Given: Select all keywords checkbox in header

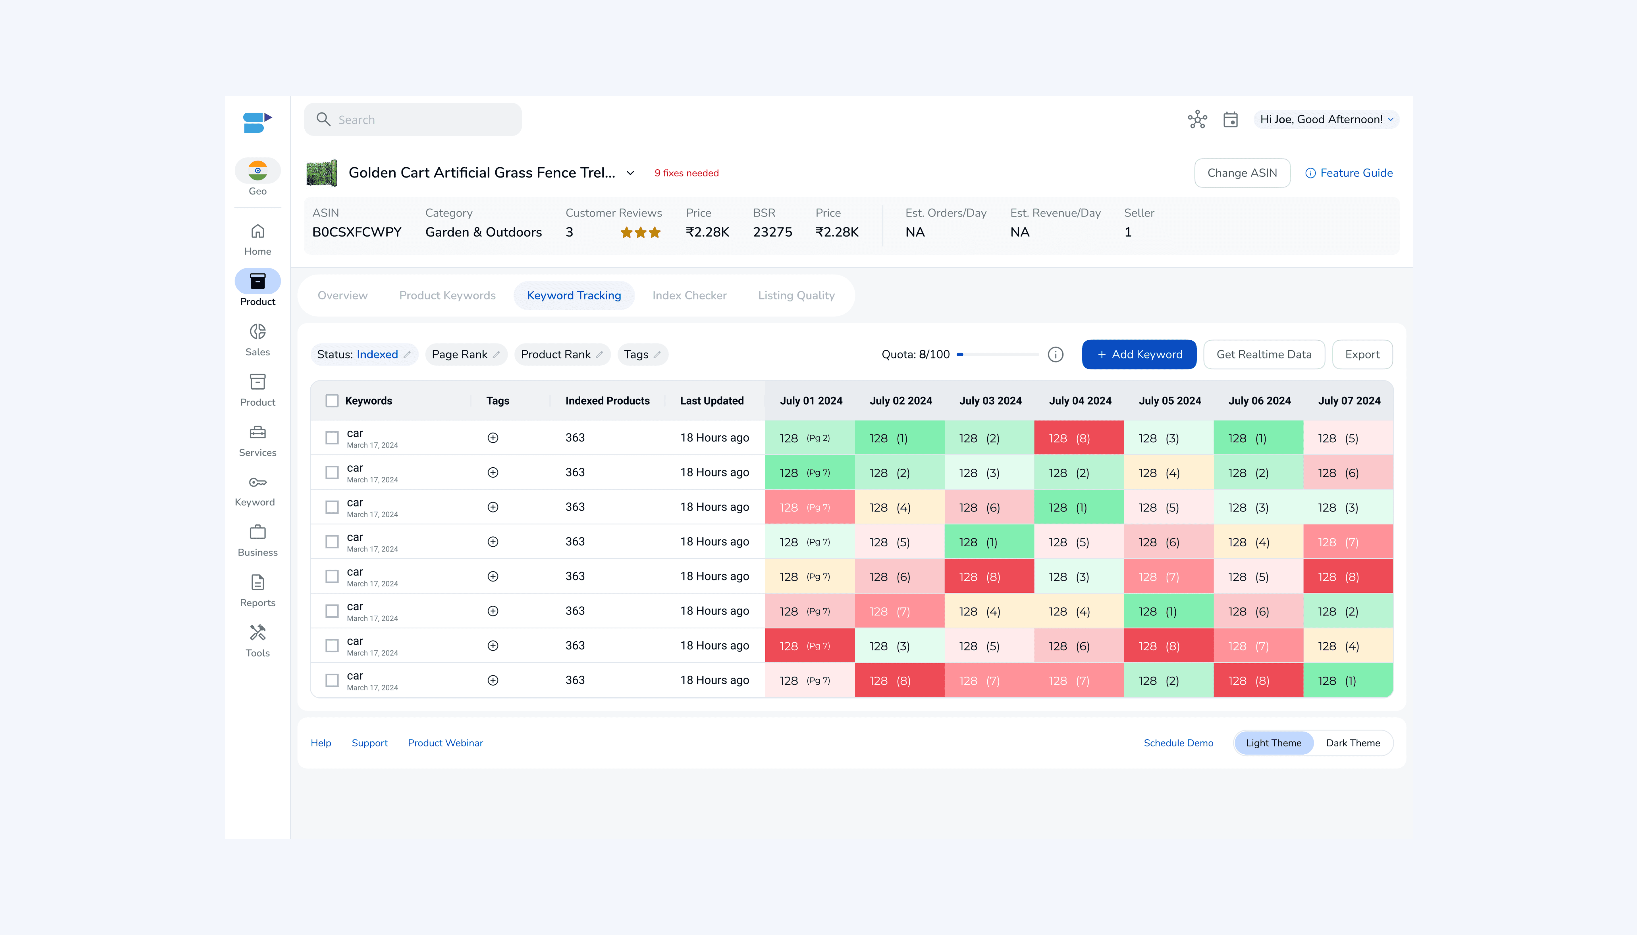Looking at the screenshot, I should (332, 401).
